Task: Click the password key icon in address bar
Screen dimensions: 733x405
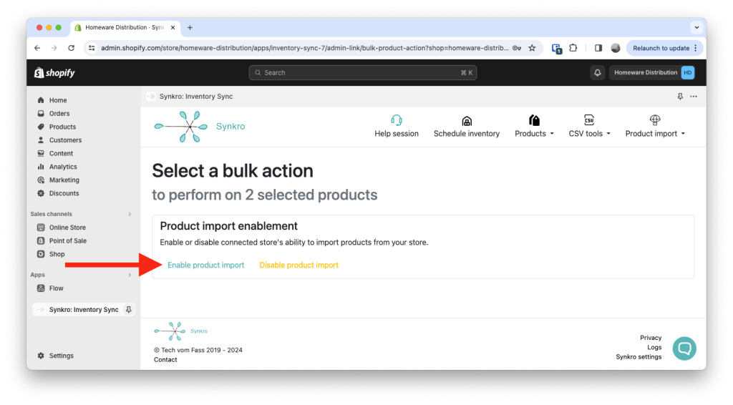Action: [x=517, y=48]
